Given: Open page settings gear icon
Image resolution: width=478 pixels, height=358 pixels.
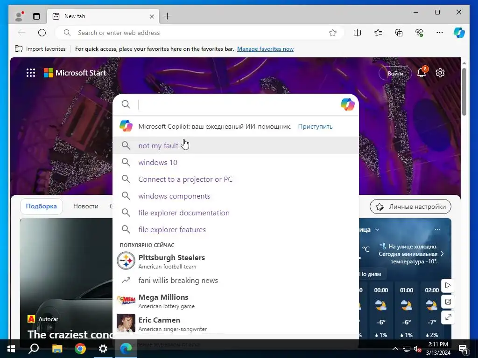Looking at the screenshot, I should point(440,73).
